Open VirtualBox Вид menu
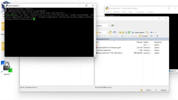This screenshot has width=178, height=100. click(124, 12)
